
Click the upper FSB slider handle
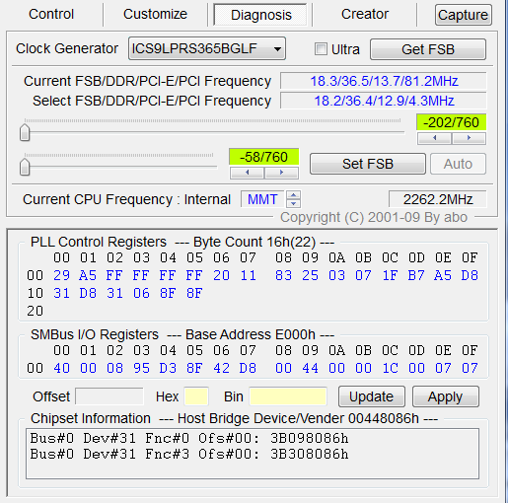pos(25,132)
